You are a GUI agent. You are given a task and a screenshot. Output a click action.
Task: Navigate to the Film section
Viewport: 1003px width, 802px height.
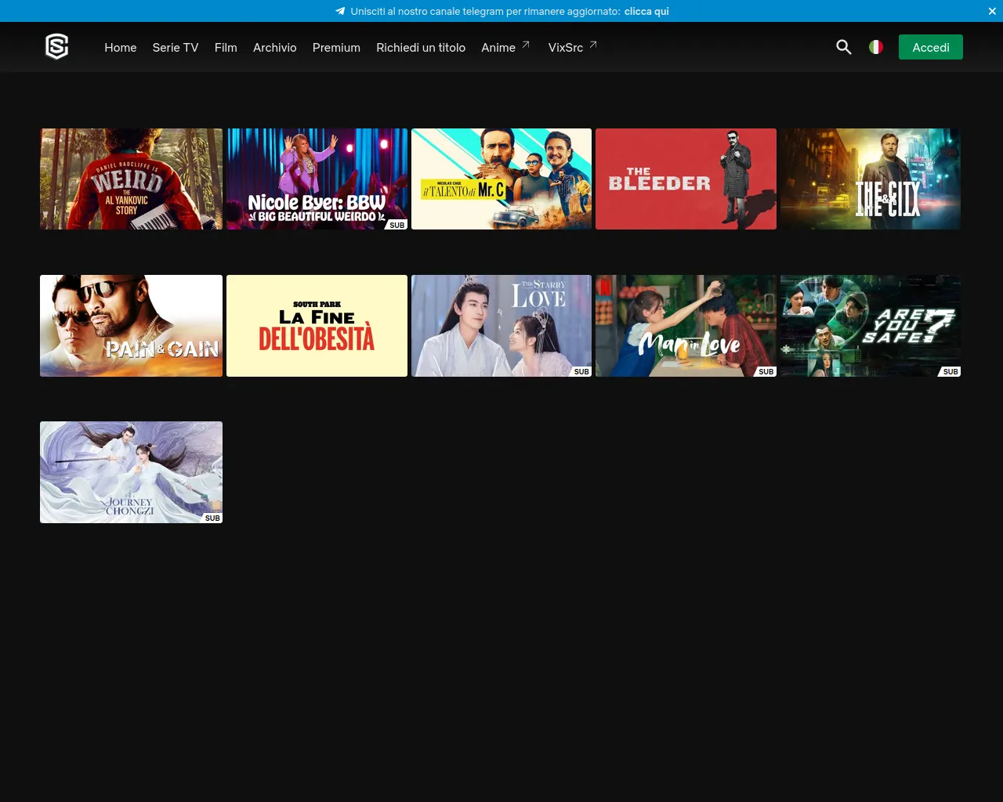(226, 47)
